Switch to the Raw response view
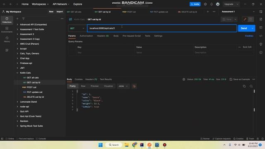Screen dimensions: 265x149 [83, 86]
